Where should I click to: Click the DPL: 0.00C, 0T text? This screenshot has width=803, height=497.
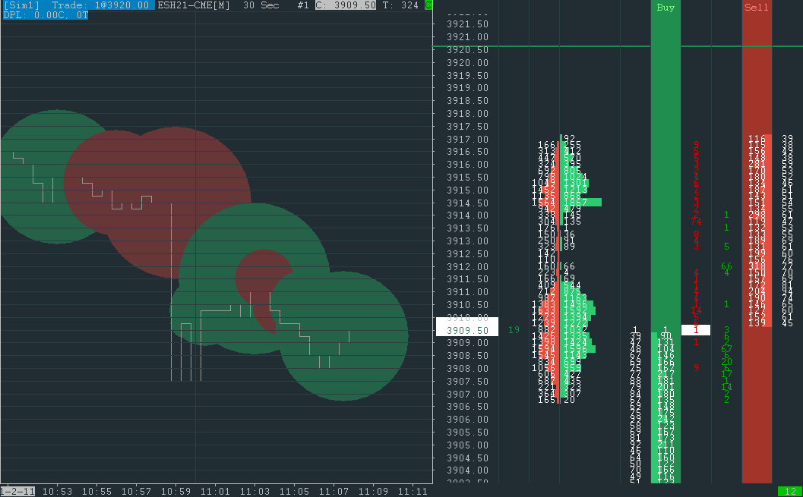pos(46,15)
